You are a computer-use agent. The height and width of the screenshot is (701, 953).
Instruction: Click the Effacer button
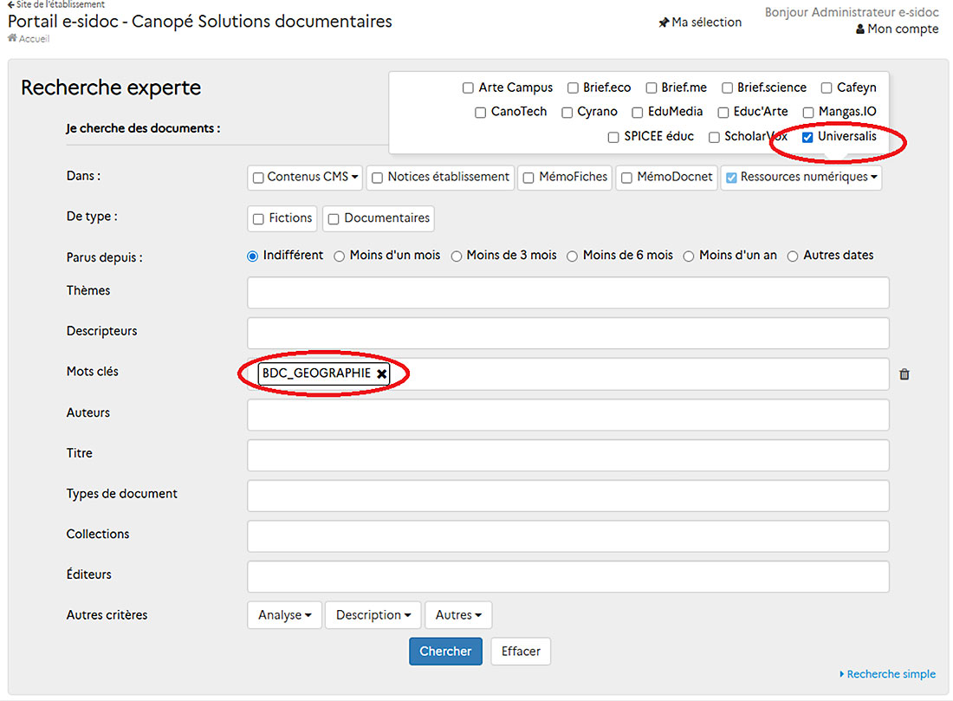pos(521,651)
